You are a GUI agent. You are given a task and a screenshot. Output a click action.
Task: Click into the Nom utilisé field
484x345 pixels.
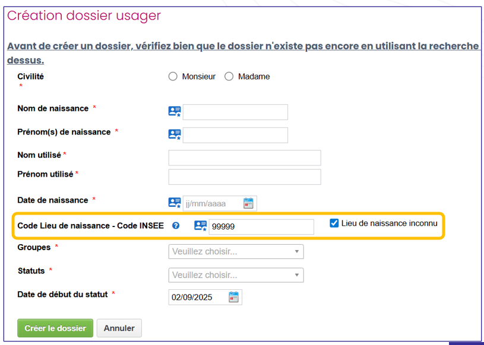(245, 158)
